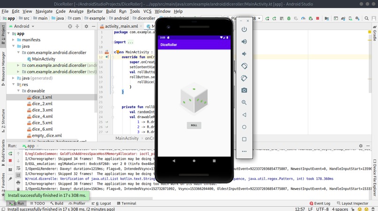Toggle soft-wrap in Run console
The image size is (378, 211).
point(18,168)
